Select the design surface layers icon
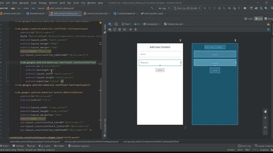This screenshot has width=273, height=153. point(110,24)
